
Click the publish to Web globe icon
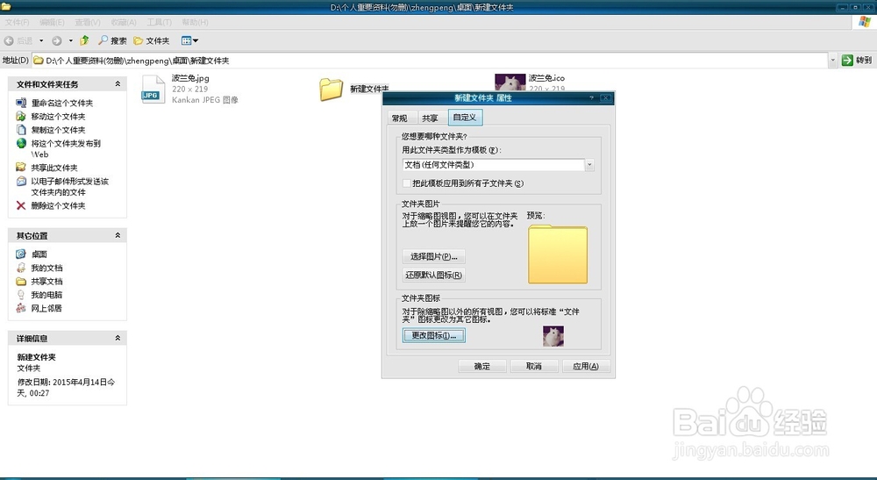21,143
